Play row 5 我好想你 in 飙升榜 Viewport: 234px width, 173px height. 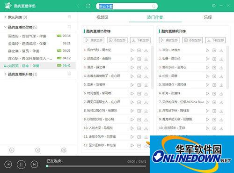(207, 85)
